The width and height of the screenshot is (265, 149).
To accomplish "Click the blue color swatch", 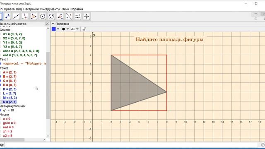I will click(x=54, y=29).
